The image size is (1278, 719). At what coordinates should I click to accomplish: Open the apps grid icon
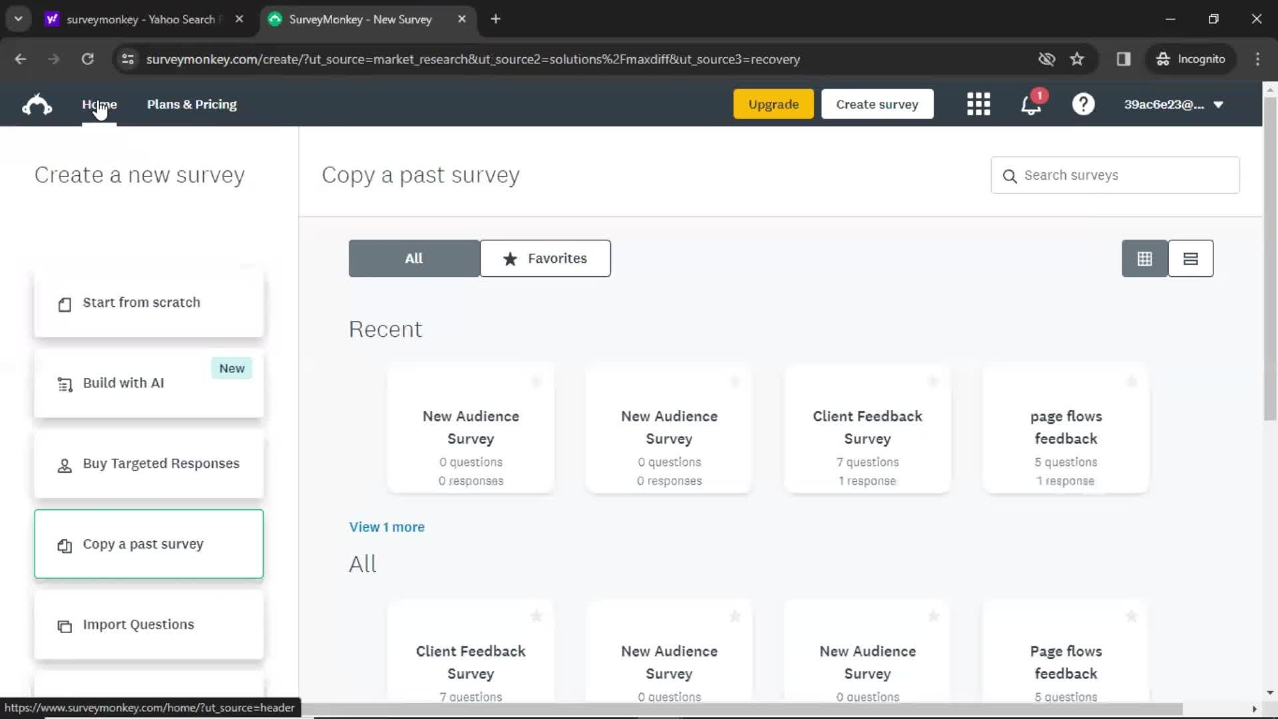point(977,104)
